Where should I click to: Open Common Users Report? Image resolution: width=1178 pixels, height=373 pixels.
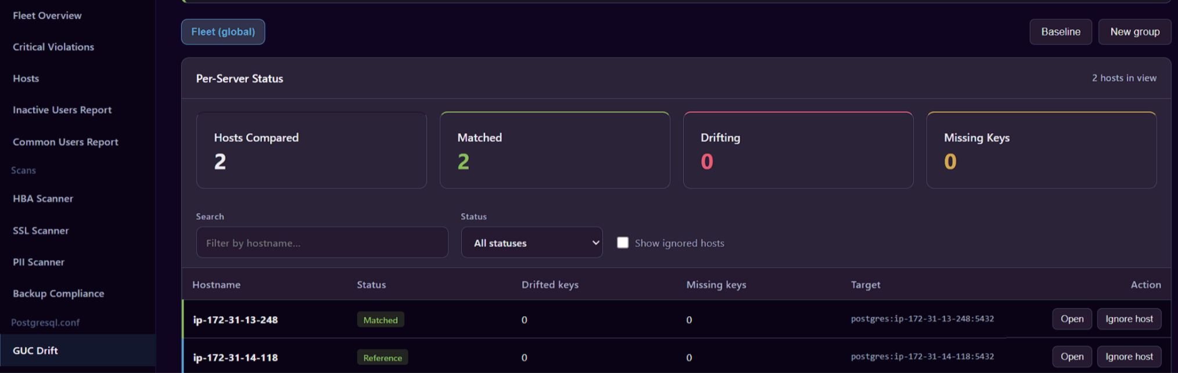(66, 142)
